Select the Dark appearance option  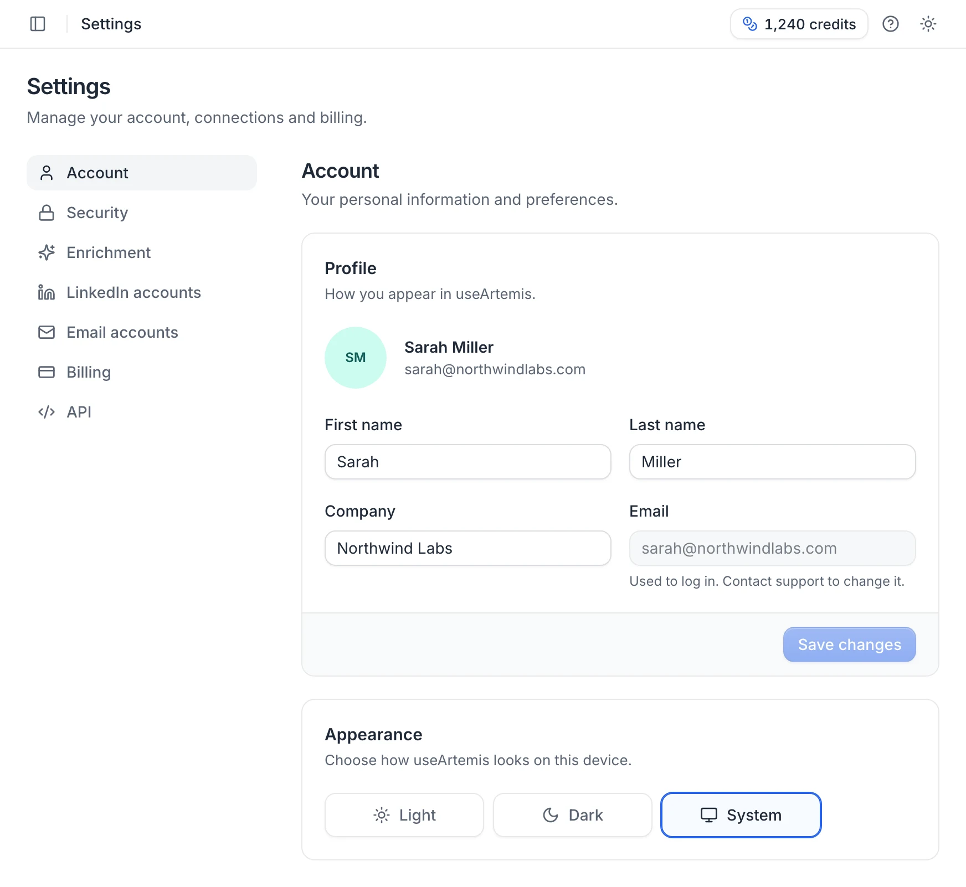point(573,815)
